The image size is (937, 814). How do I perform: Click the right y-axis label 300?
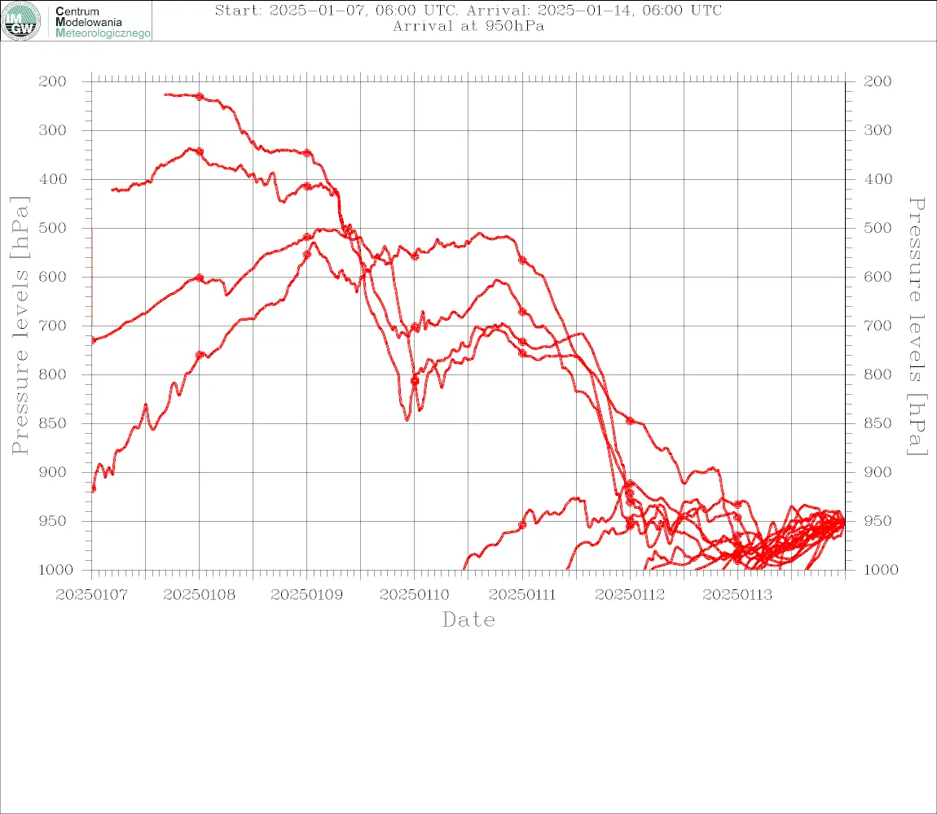(878, 130)
